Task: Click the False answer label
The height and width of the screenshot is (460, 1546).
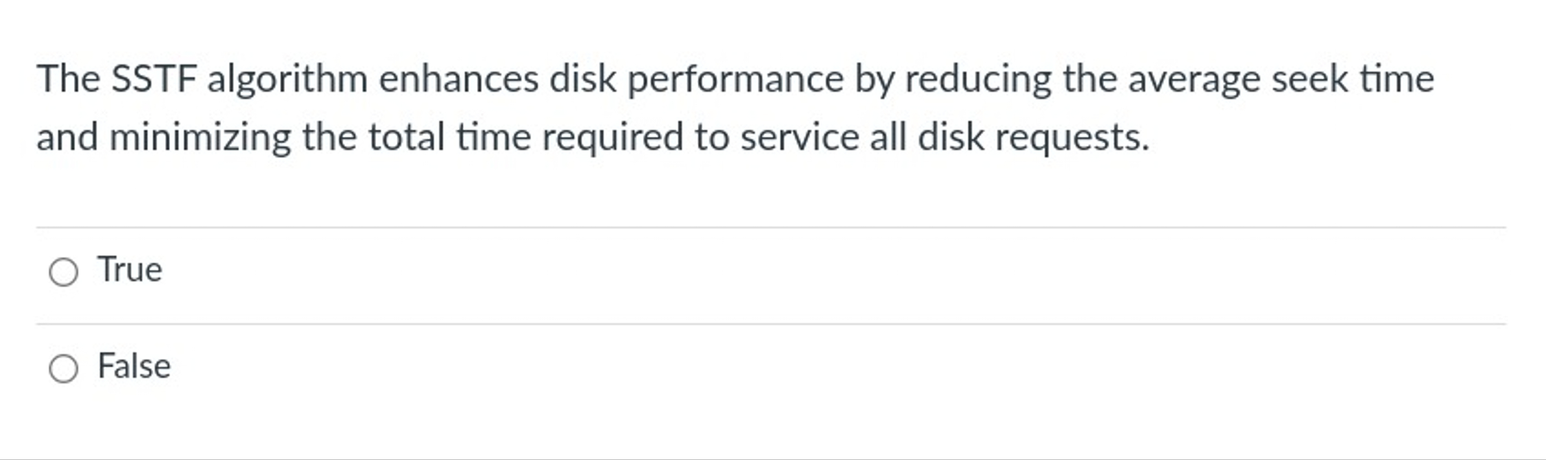Action: (x=134, y=369)
